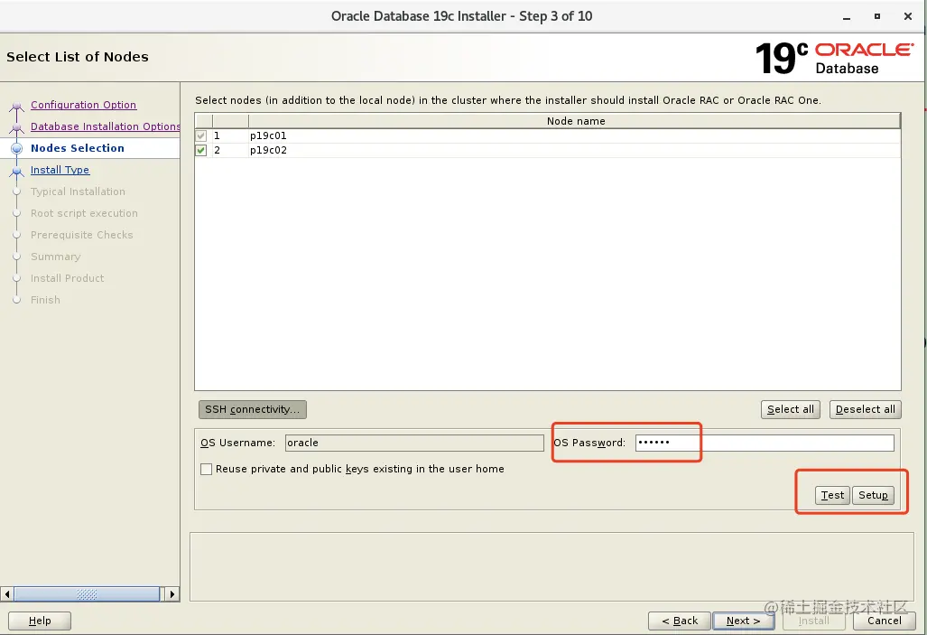Go back with the Back button
The image size is (927, 635).
[680, 621]
